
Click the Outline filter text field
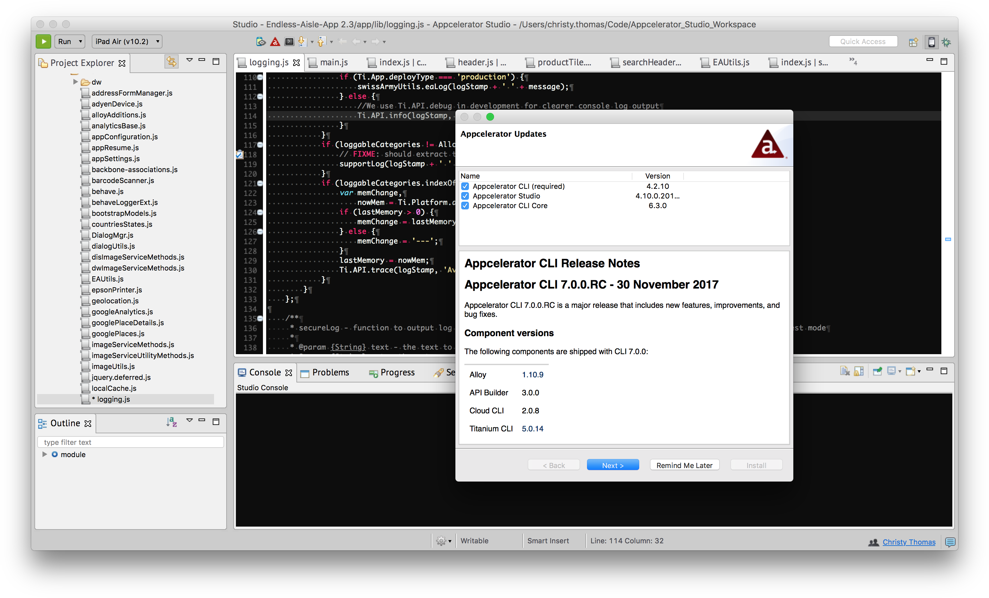pos(130,442)
